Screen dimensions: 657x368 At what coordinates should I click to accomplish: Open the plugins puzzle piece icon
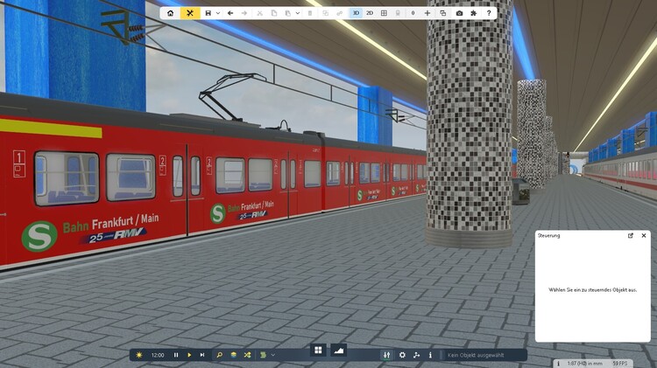(x=473, y=13)
